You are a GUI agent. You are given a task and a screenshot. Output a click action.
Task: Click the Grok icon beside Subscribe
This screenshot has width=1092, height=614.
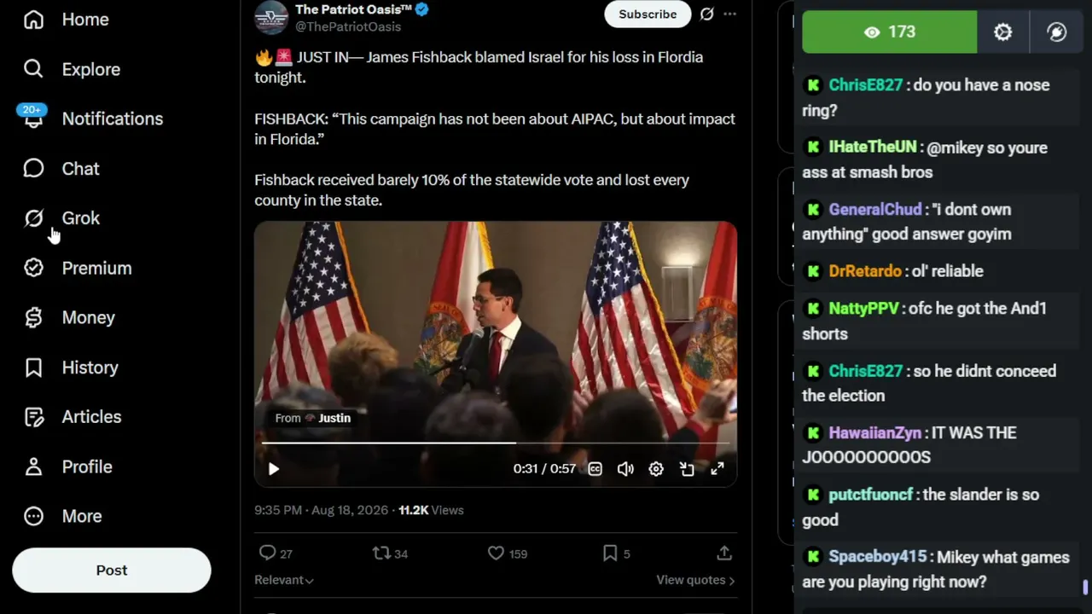[x=706, y=14]
